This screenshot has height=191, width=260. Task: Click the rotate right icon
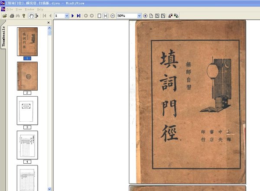click(176, 16)
